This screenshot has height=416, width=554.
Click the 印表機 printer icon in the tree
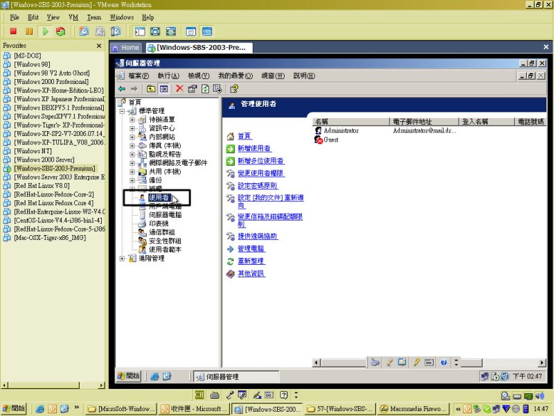(142, 223)
